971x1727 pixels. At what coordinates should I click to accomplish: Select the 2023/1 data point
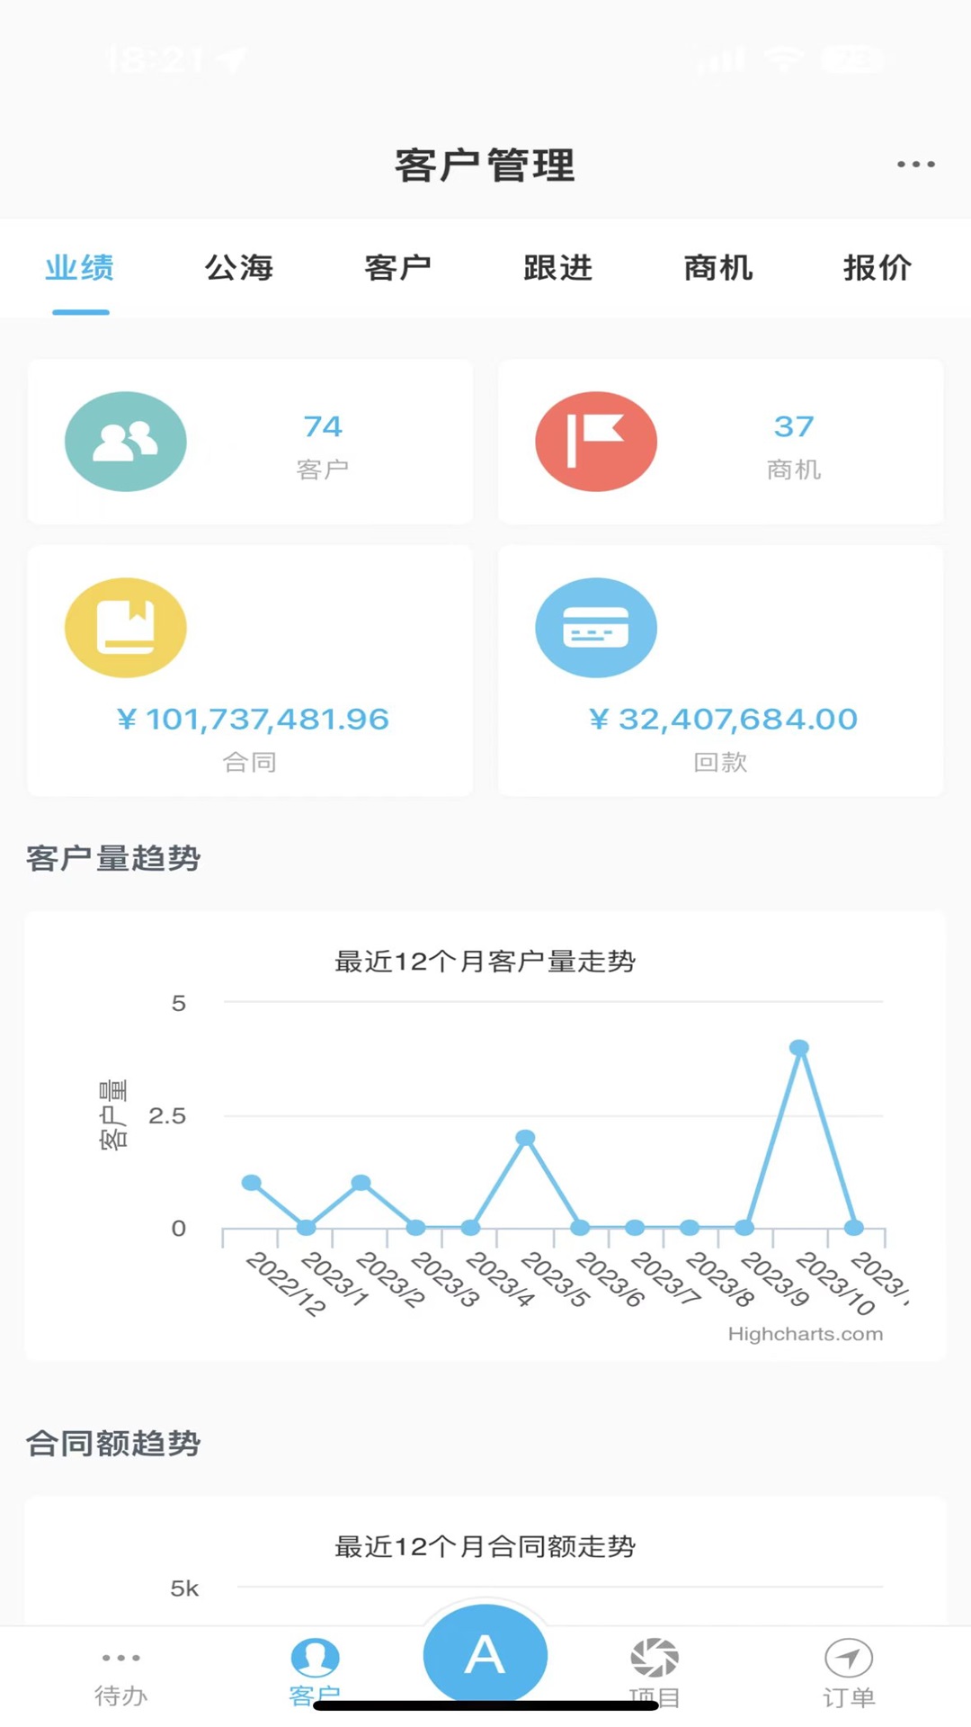tap(307, 1228)
